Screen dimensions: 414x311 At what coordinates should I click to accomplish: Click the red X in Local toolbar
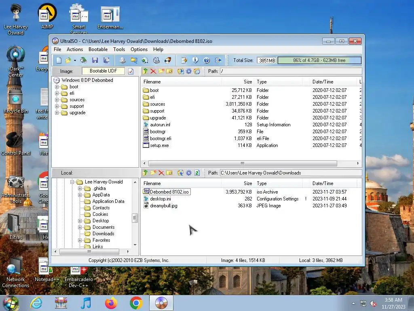(161, 173)
